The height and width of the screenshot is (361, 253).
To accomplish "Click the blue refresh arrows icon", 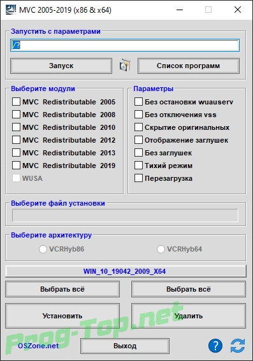I will [x=238, y=346].
